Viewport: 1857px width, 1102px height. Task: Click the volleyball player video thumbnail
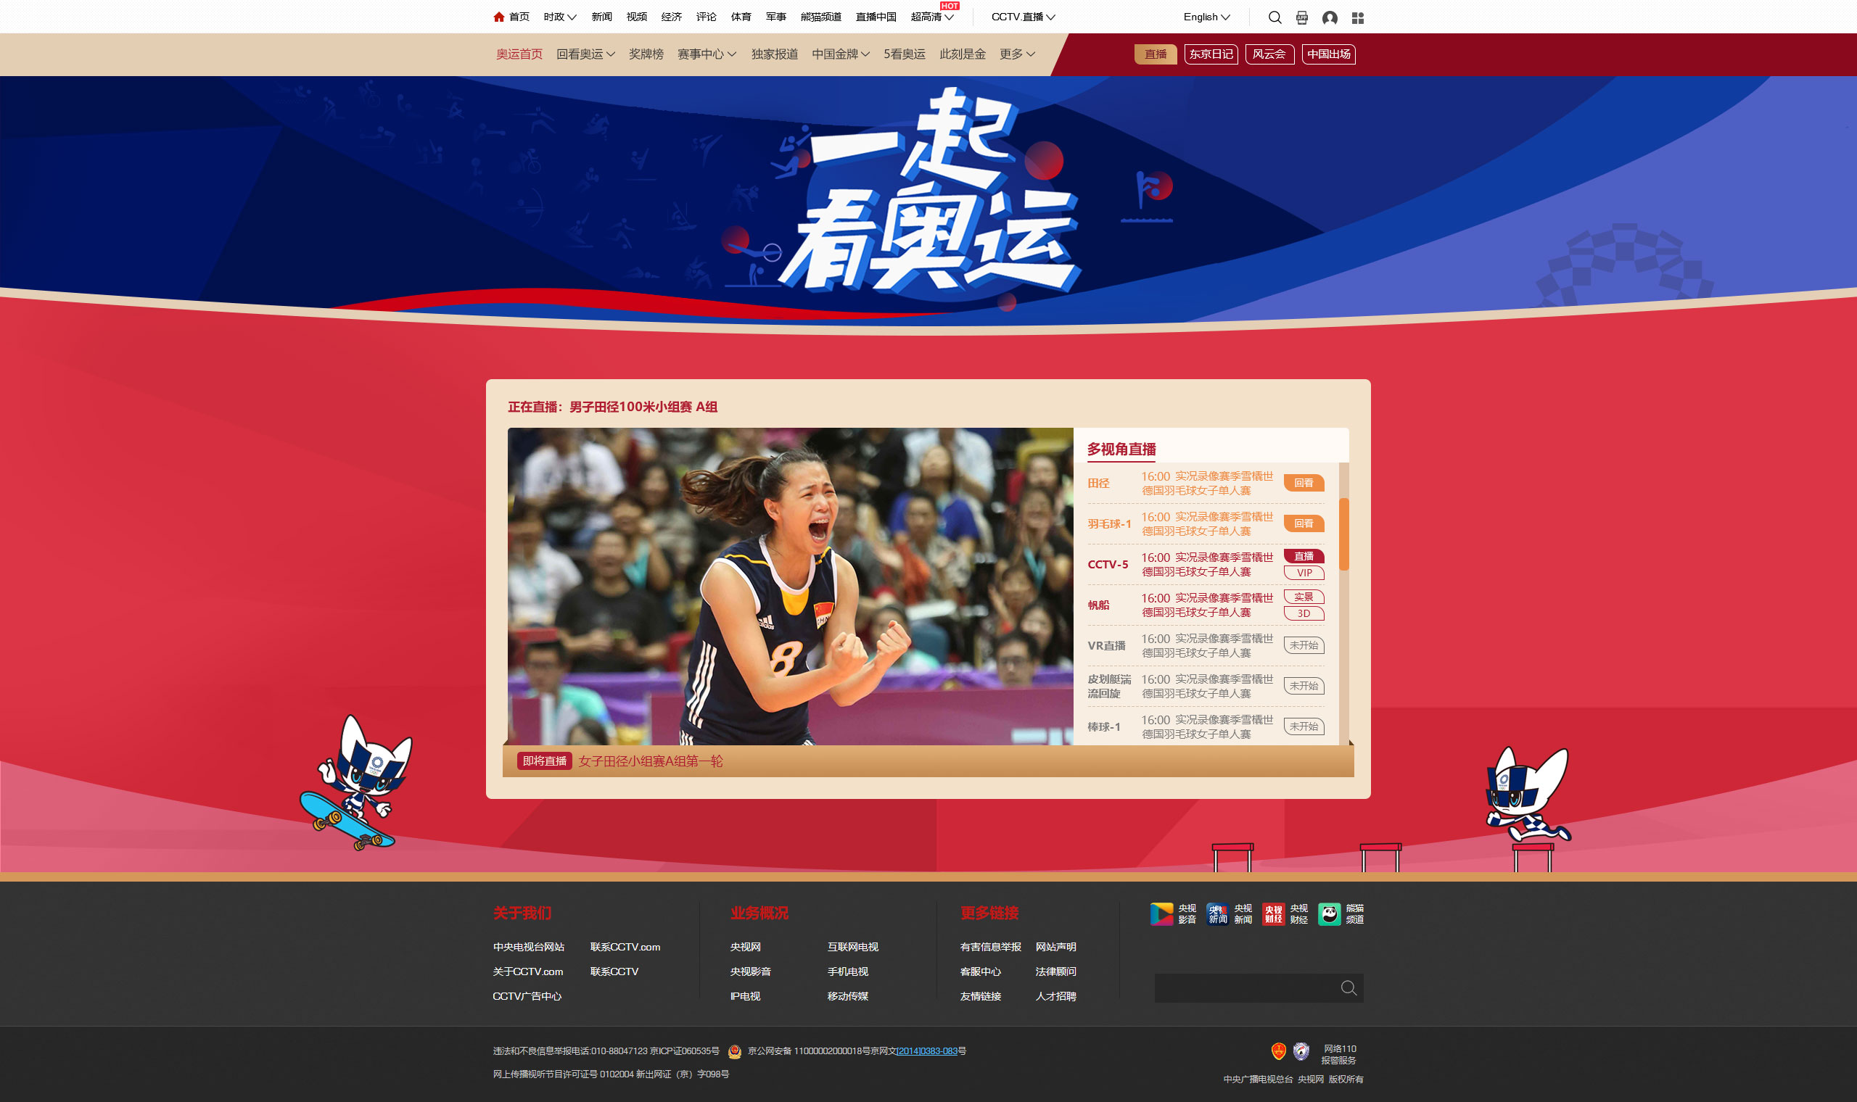tap(791, 586)
